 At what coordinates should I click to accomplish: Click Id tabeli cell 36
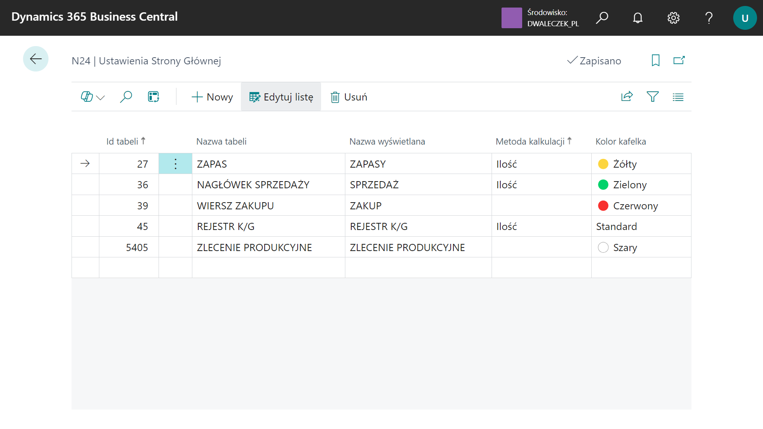(129, 184)
